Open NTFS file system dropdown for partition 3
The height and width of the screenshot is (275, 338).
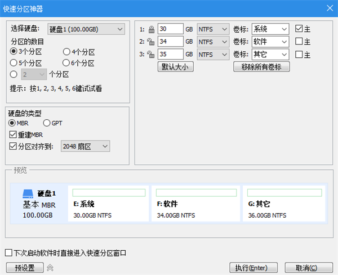(x=213, y=55)
